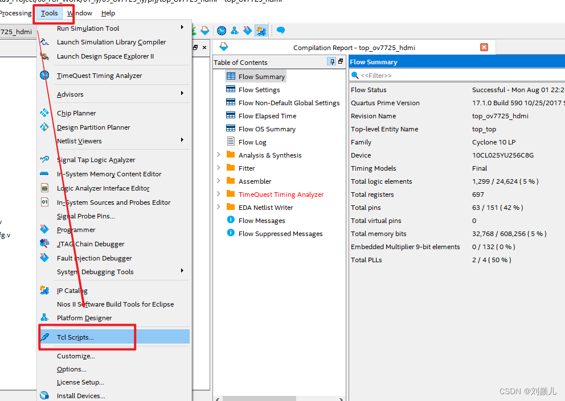Click the Install Devices globe icon
Image resolution: width=565 pixels, height=401 pixels.
pos(44,395)
